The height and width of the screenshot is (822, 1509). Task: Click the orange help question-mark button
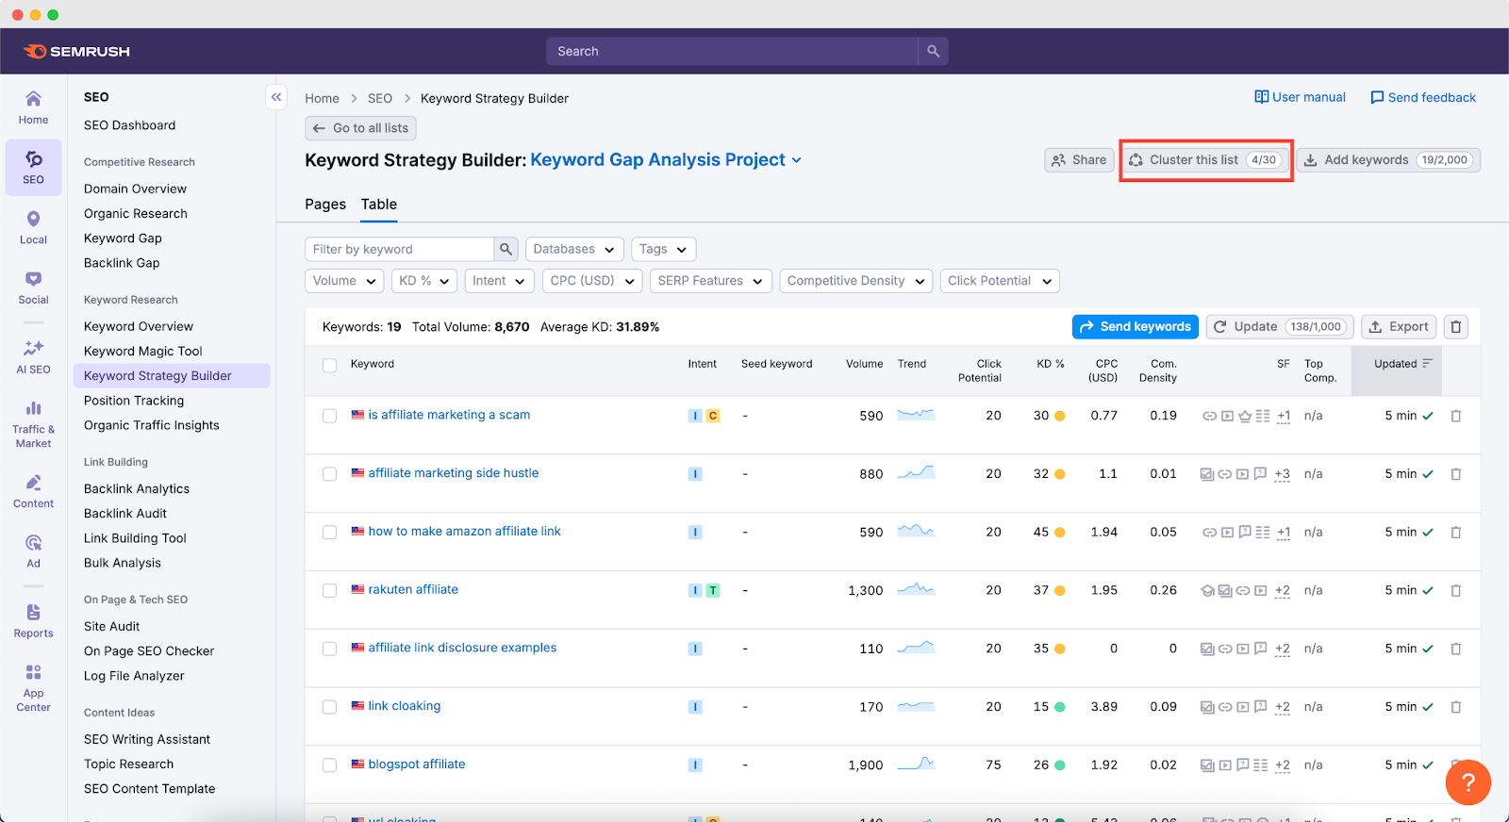(1468, 782)
